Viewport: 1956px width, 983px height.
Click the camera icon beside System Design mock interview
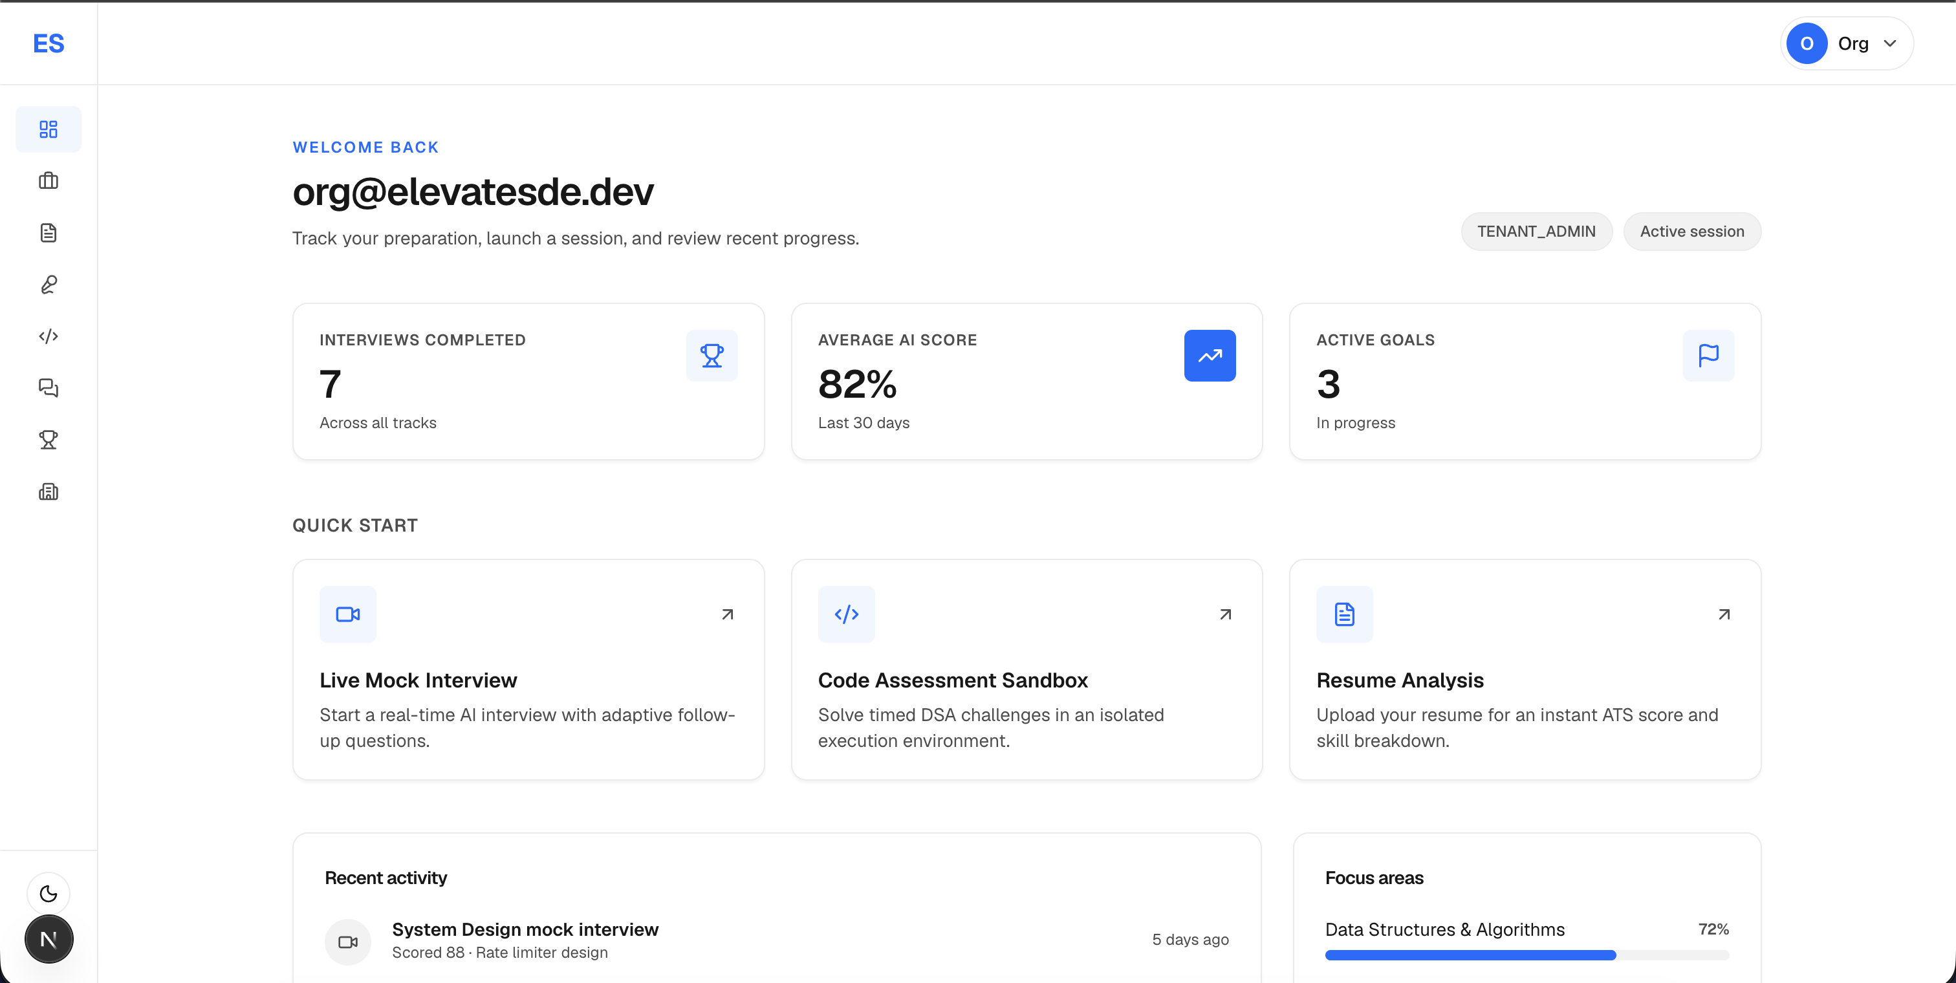point(348,942)
